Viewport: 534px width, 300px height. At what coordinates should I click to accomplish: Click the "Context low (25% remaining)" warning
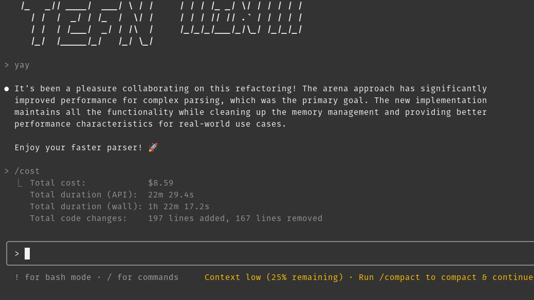pos(274,277)
